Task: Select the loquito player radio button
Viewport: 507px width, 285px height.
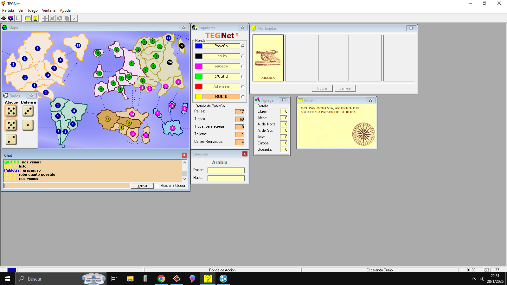Action: [243, 56]
